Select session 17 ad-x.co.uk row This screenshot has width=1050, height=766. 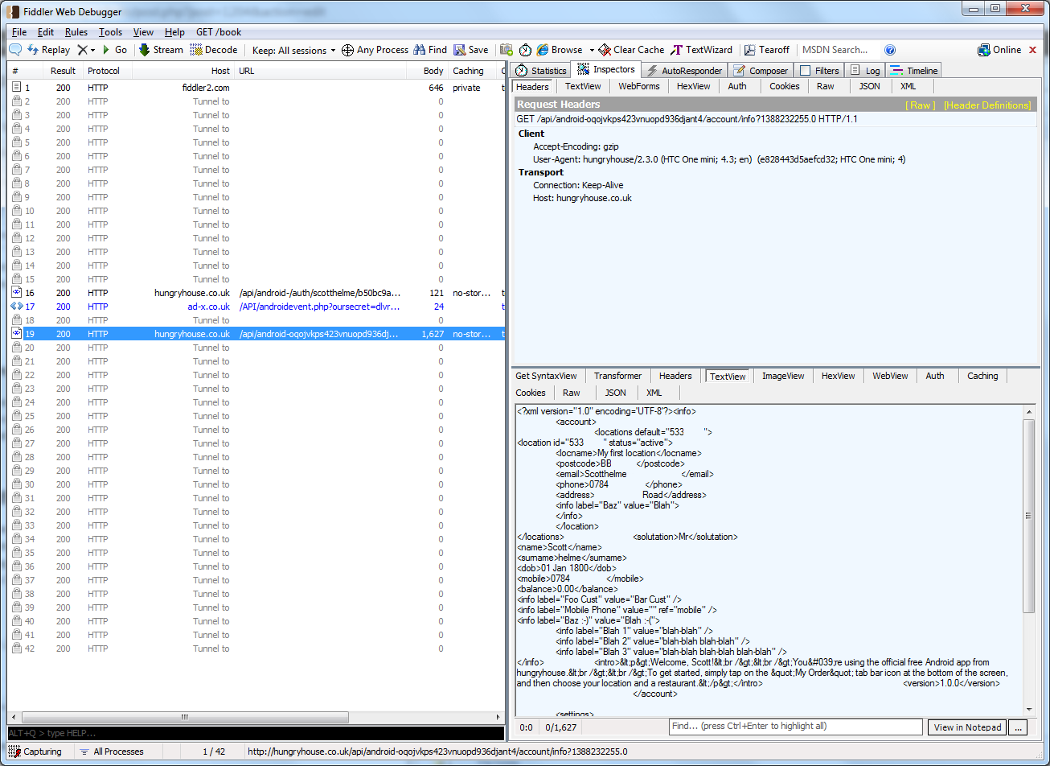[256, 307]
